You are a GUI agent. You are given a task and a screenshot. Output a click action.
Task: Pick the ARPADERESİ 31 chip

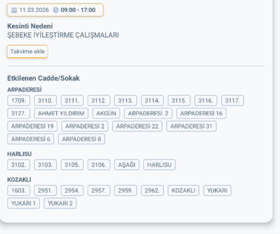click(191, 126)
